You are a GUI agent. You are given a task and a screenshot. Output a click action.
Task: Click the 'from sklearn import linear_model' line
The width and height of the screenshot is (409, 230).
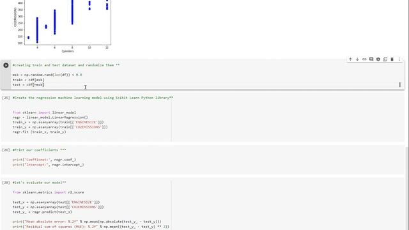tap(44, 112)
